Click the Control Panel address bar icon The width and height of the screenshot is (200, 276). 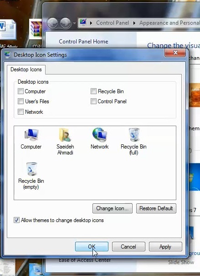pyautogui.click(x=83, y=22)
